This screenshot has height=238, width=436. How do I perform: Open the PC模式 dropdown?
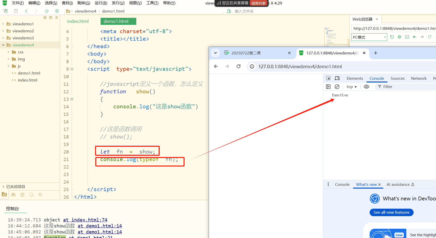(x=369, y=37)
